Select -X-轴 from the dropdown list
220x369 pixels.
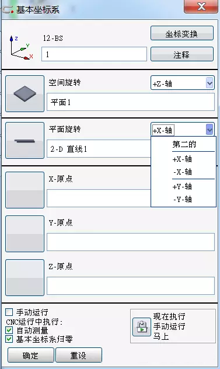(x=183, y=172)
